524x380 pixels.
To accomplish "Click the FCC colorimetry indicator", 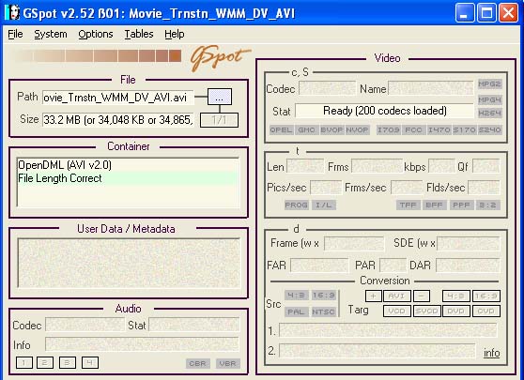I will coord(413,129).
